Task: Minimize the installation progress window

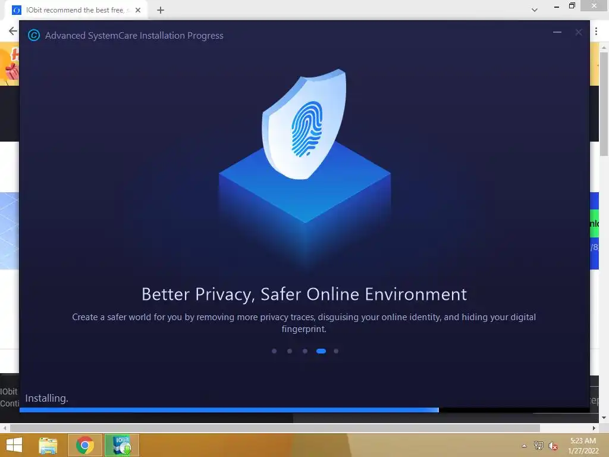Action: [557, 32]
